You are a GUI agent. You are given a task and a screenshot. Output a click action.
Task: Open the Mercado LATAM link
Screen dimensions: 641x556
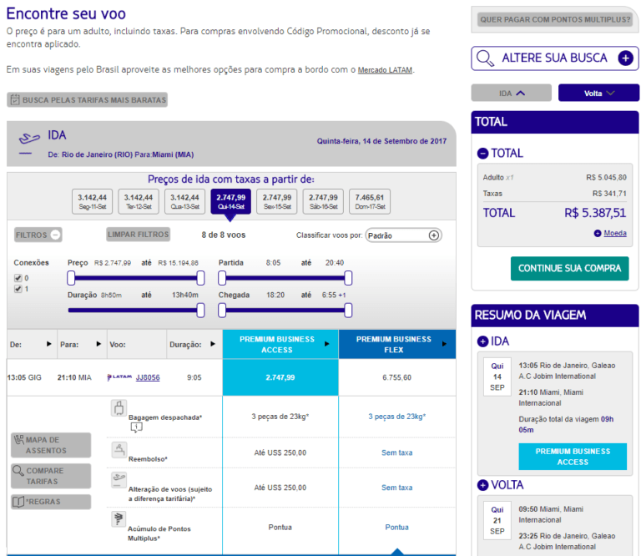(x=385, y=70)
